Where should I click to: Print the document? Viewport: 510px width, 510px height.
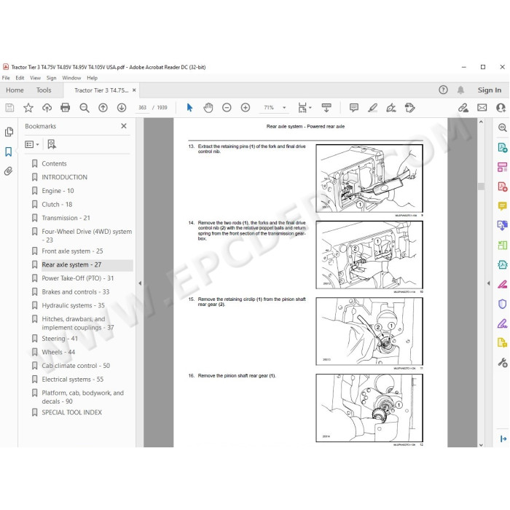click(x=66, y=108)
